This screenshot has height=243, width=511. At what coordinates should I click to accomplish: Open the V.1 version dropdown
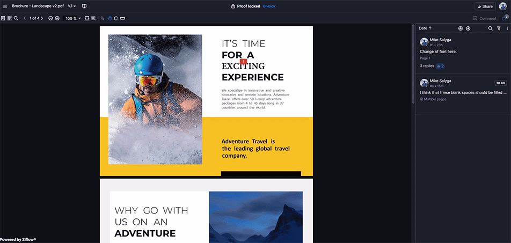(x=72, y=6)
